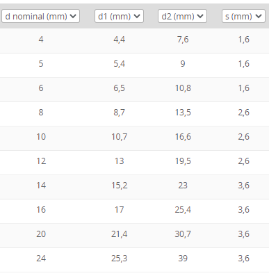Select the row with nominal diameter 4
The image size is (269, 278).
(134, 41)
